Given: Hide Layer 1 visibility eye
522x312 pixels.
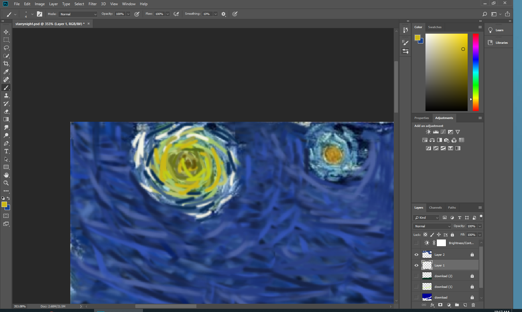Looking at the screenshot, I should click(x=416, y=265).
